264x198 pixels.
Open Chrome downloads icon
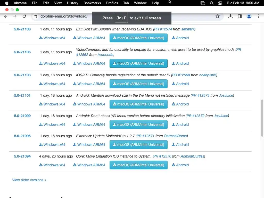(x=230, y=16)
